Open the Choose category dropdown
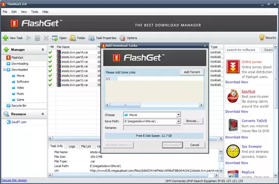 pos(178,114)
